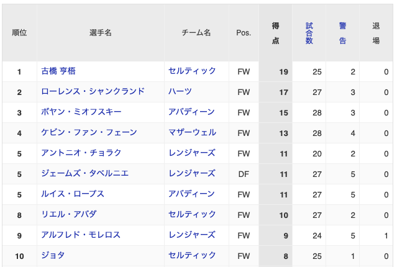Screen dimensions: 397x267
Task: Open player link ジョタ
Action: pyautogui.click(x=53, y=255)
